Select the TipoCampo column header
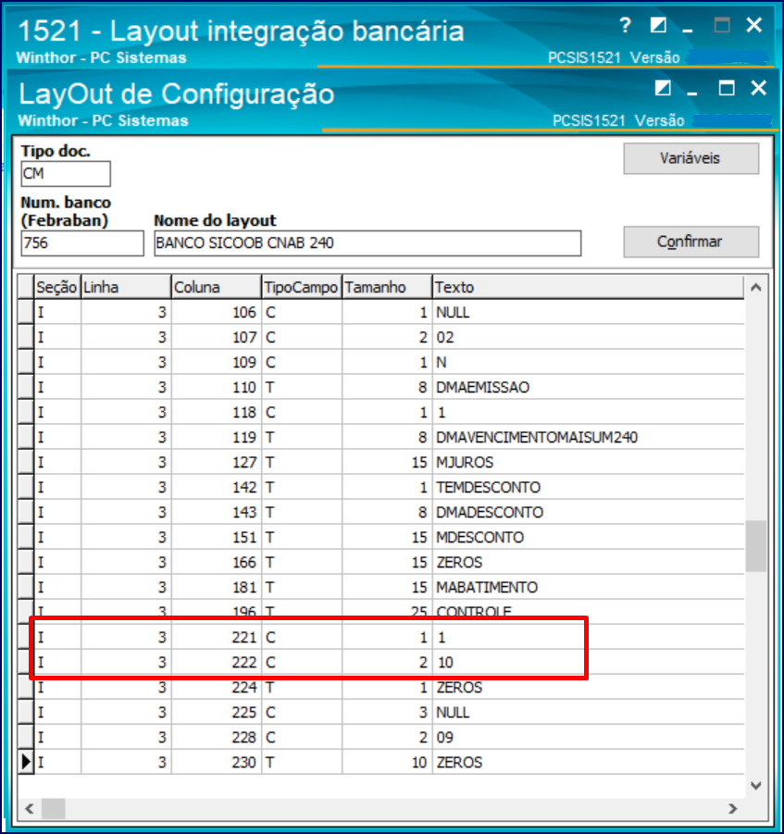The height and width of the screenshot is (834, 784). pos(301,287)
